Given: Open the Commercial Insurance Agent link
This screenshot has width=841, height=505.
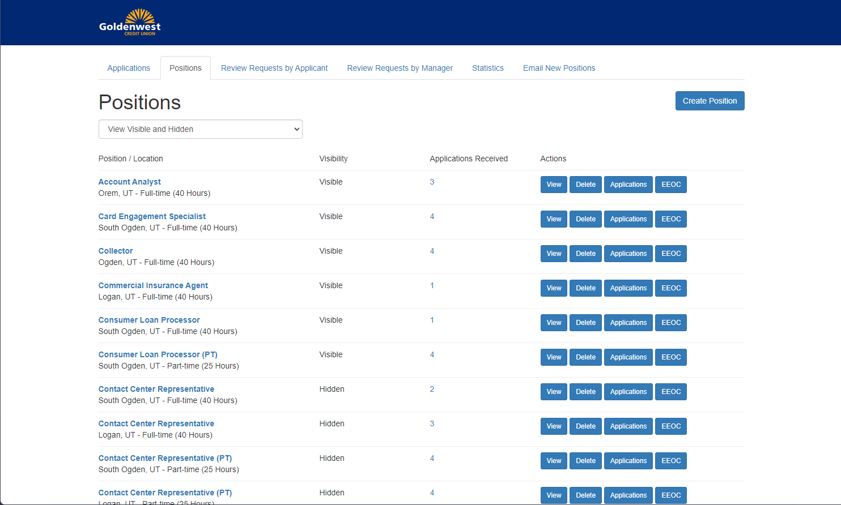Looking at the screenshot, I should (153, 285).
